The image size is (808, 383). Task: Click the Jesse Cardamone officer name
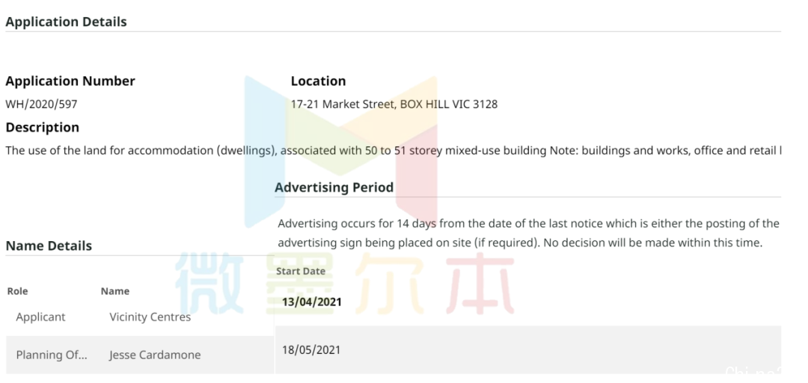(x=155, y=355)
